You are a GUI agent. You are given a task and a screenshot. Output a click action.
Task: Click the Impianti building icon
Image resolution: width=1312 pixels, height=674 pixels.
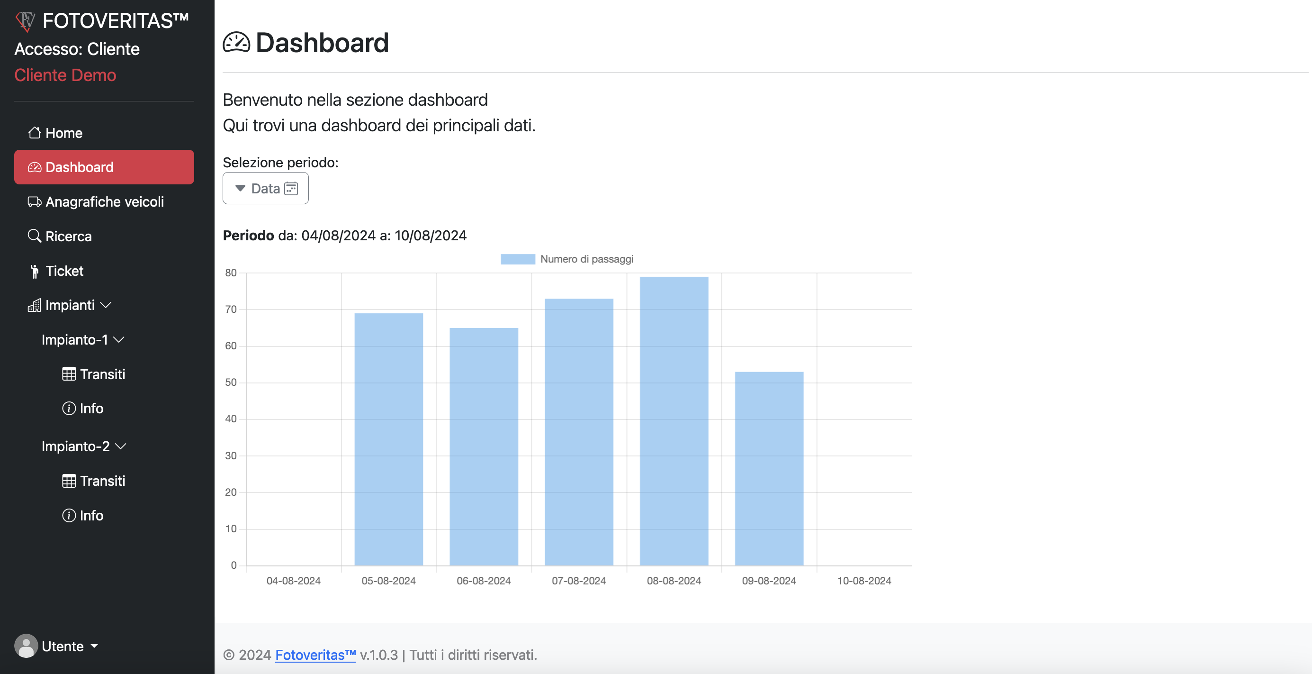[x=34, y=305]
